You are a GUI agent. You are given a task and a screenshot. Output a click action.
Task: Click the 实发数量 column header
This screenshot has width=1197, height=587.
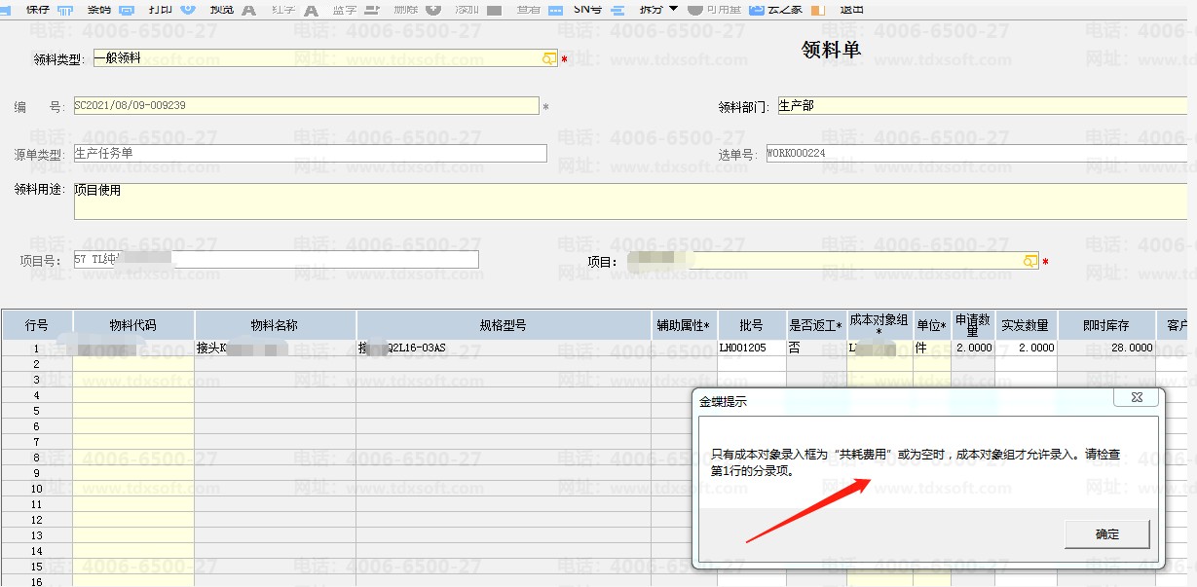pos(1027,325)
